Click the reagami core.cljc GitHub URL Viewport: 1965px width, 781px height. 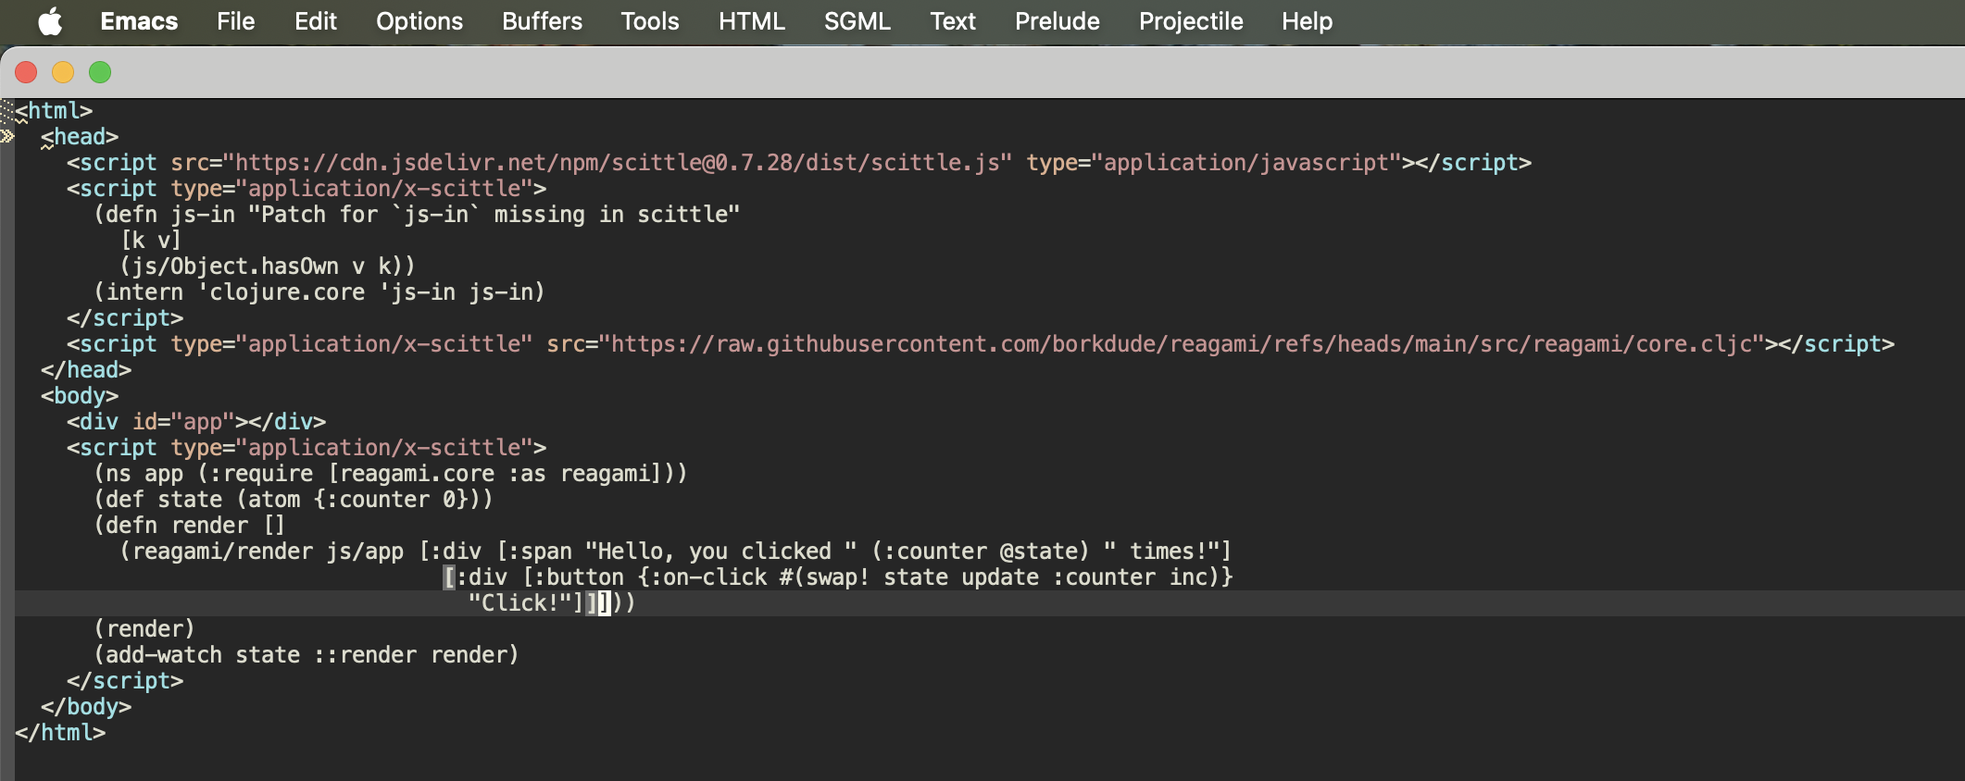coord(1182,344)
